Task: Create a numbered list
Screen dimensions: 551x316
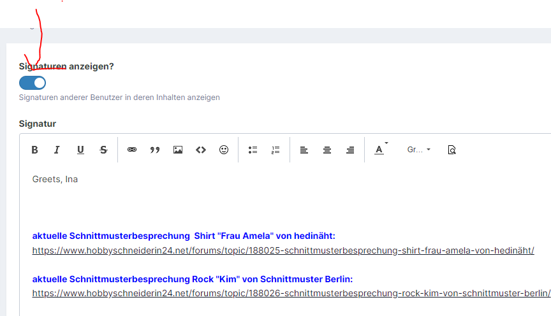Action: 275,150
